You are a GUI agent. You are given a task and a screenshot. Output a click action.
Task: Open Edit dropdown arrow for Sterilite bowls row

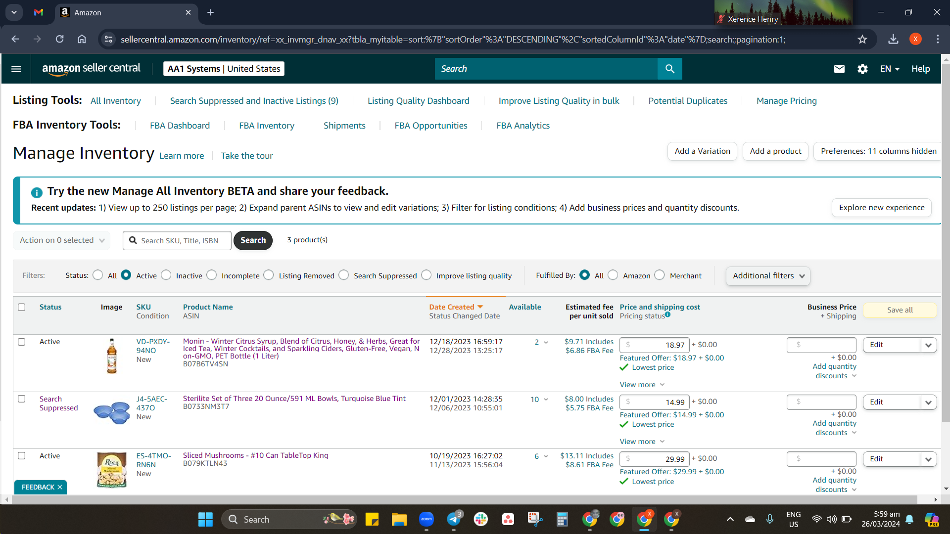pos(929,402)
